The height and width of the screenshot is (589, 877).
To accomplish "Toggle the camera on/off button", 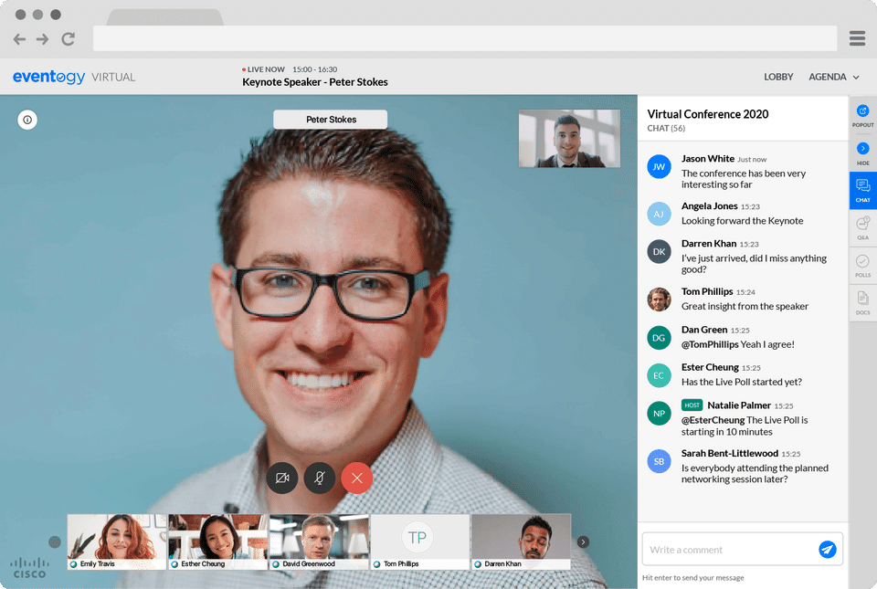I will 282,478.
